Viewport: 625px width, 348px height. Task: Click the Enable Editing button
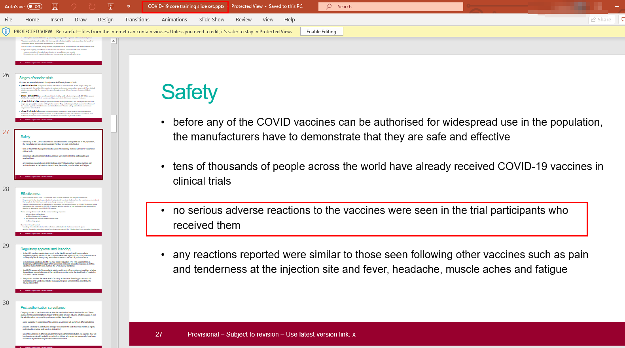tap(321, 32)
